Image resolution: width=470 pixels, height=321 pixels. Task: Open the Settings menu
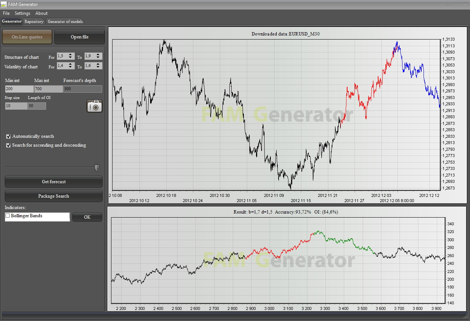coord(23,13)
